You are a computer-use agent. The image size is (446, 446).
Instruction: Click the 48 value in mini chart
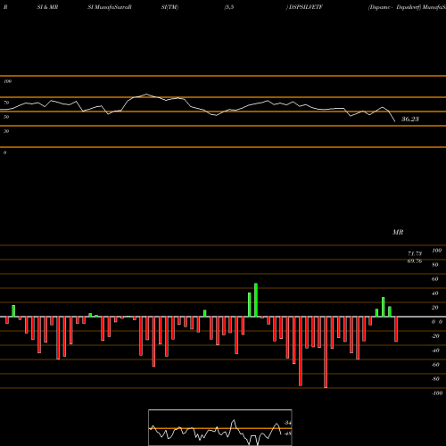click(287, 434)
